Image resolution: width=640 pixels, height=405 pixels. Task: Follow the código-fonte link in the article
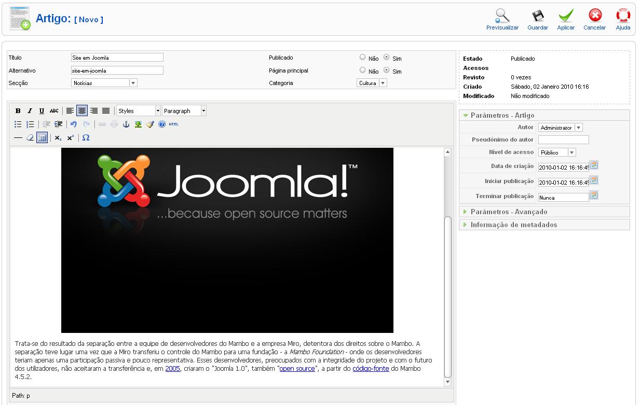[371, 369]
